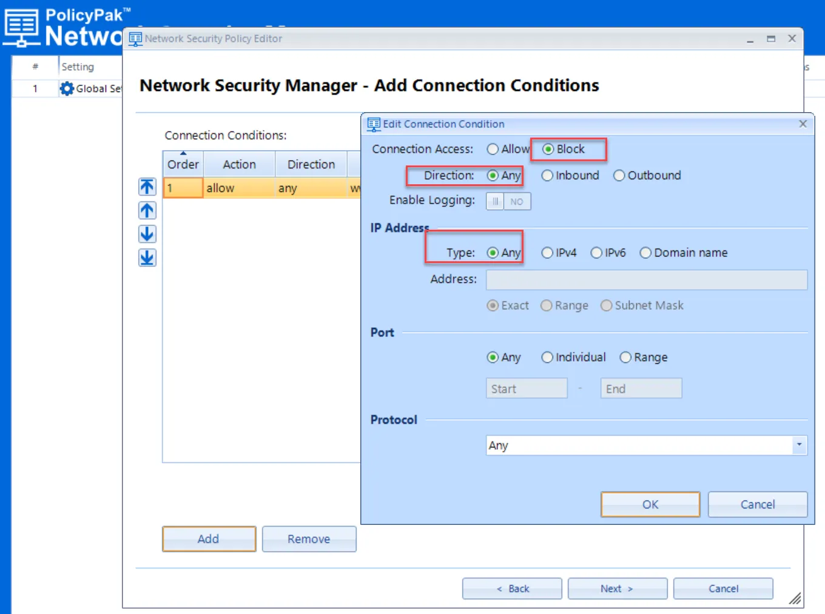
Task: Confirm the condition with OK
Action: [650, 504]
